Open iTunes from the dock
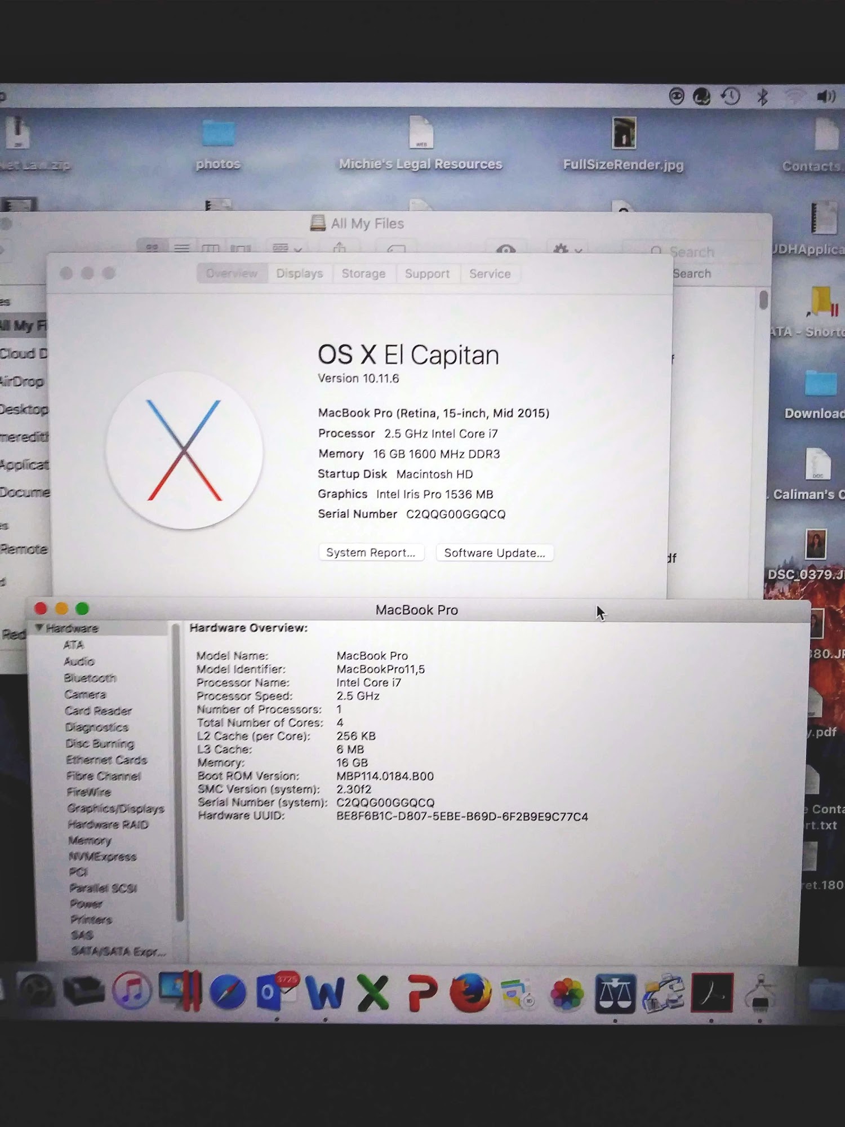 (131, 991)
